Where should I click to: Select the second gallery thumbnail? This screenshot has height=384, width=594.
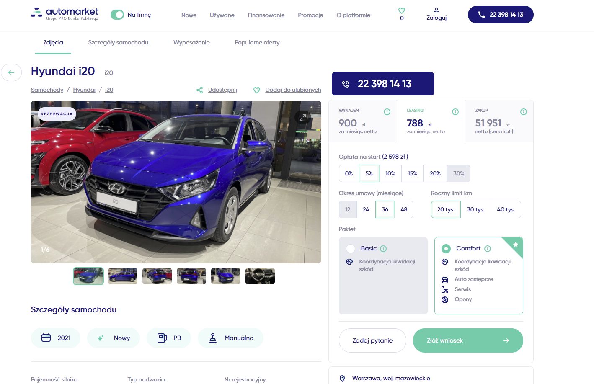coord(123,276)
